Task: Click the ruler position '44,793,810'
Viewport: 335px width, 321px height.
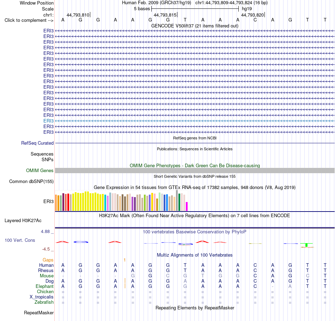Action: pyautogui.click(x=78, y=15)
